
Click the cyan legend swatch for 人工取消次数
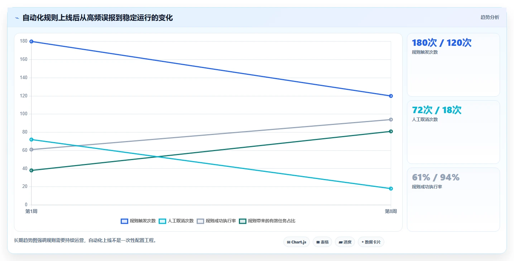(x=162, y=221)
